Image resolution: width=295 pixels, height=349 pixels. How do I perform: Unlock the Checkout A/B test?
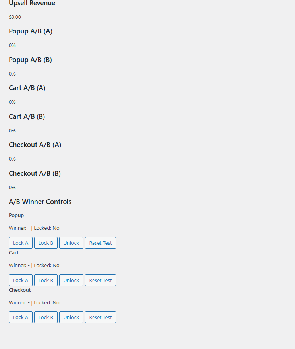(x=71, y=317)
